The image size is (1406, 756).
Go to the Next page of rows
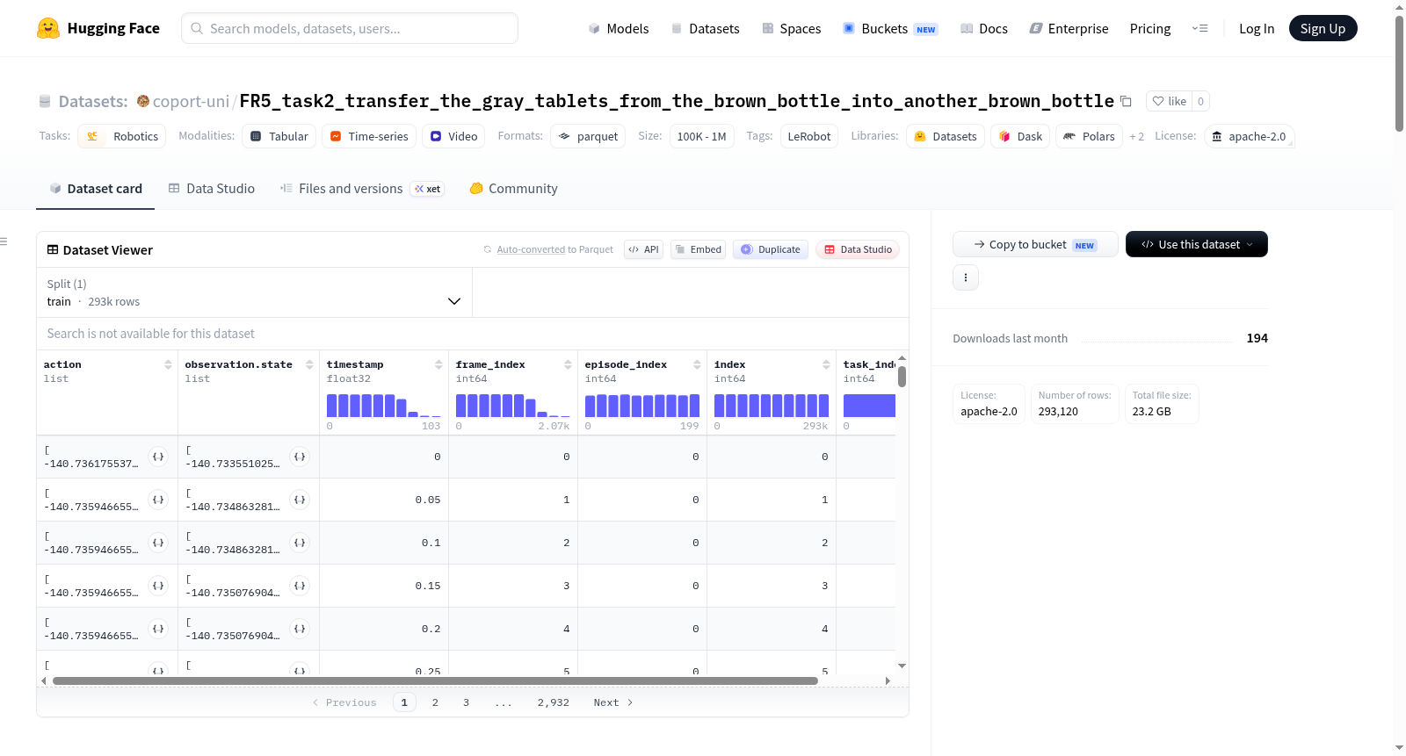tap(613, 702)
